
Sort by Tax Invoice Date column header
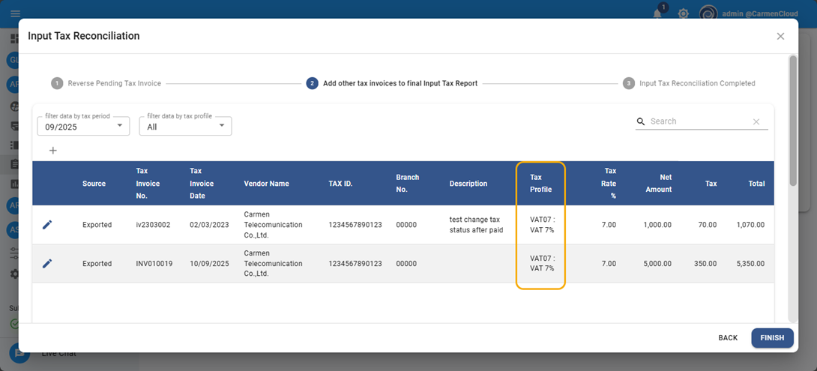[202, 184]
